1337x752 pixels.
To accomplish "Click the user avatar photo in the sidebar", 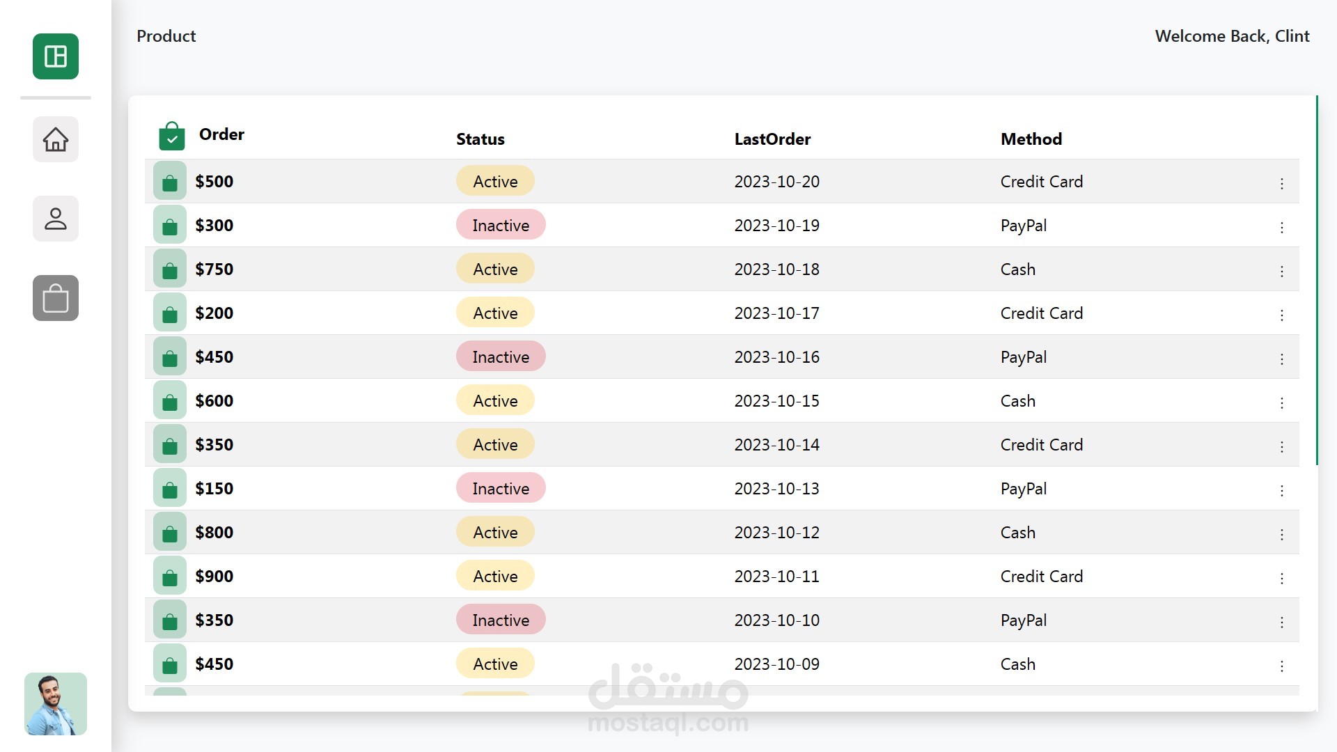I will (x=56, y=703).
